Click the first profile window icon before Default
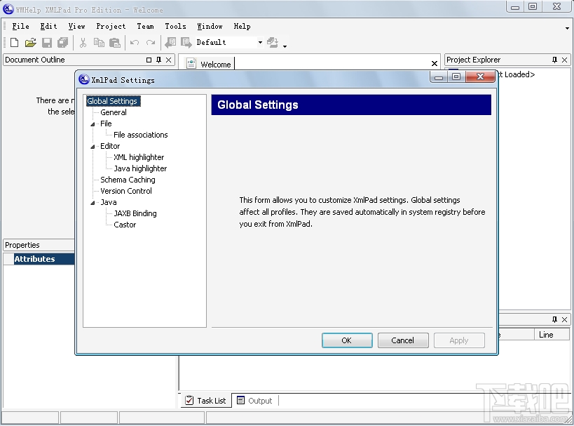Screen dimensions: 574x426 point(170,43)
